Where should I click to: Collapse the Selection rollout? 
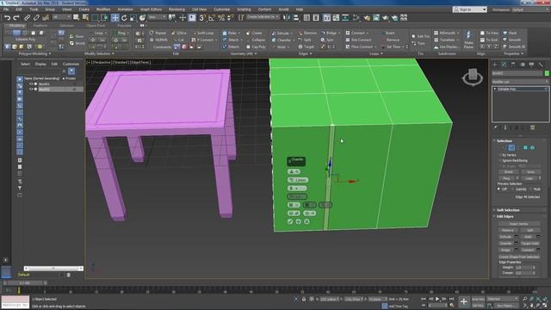tap(504, 140)
